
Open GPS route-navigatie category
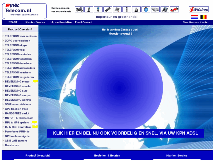17,136
